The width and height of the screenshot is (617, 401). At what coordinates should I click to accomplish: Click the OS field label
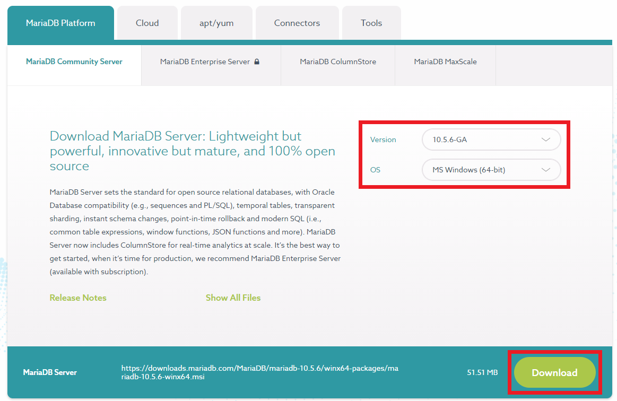[x=376, y=170]
